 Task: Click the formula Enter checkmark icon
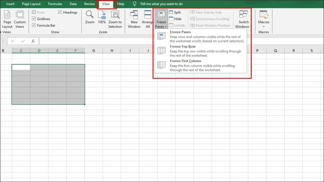tap(23, 41)
